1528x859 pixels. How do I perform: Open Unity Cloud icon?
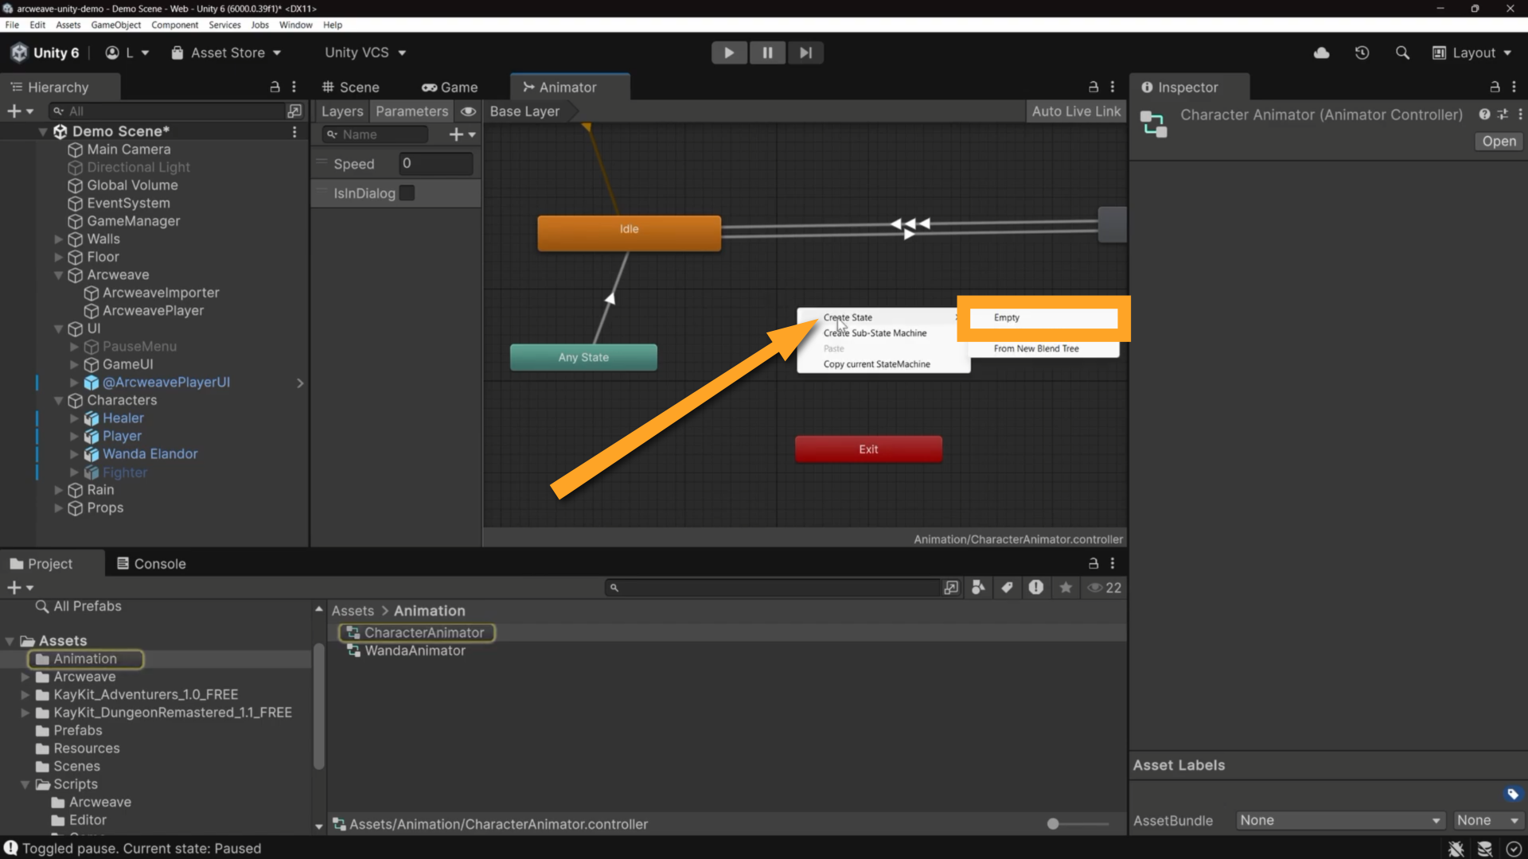1321,52
